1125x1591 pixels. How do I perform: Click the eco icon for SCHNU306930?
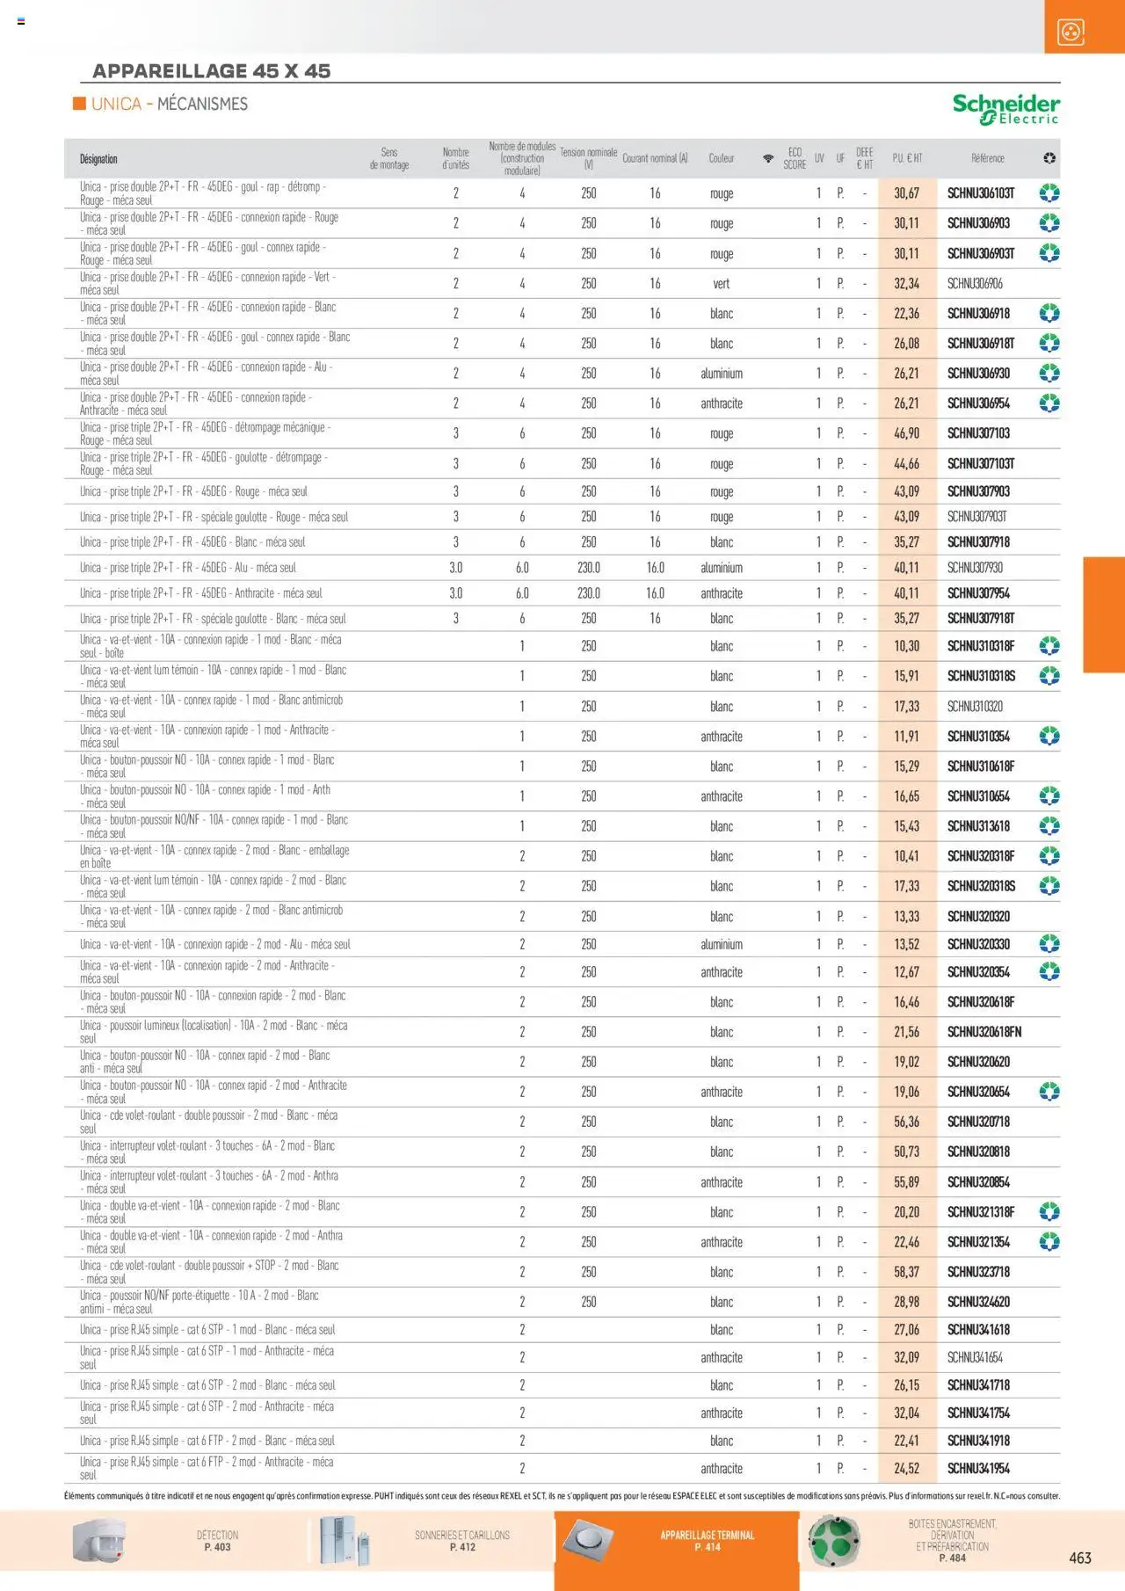[1049, 374]
